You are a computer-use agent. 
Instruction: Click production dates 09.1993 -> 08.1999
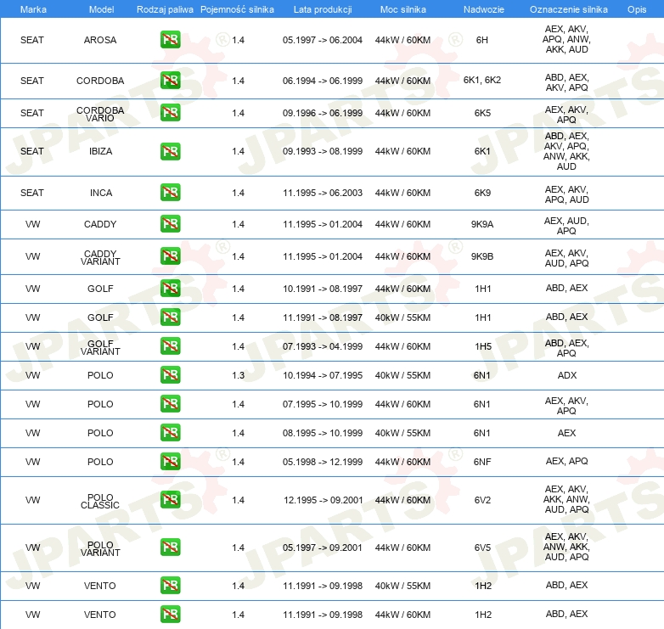point(323,151)
